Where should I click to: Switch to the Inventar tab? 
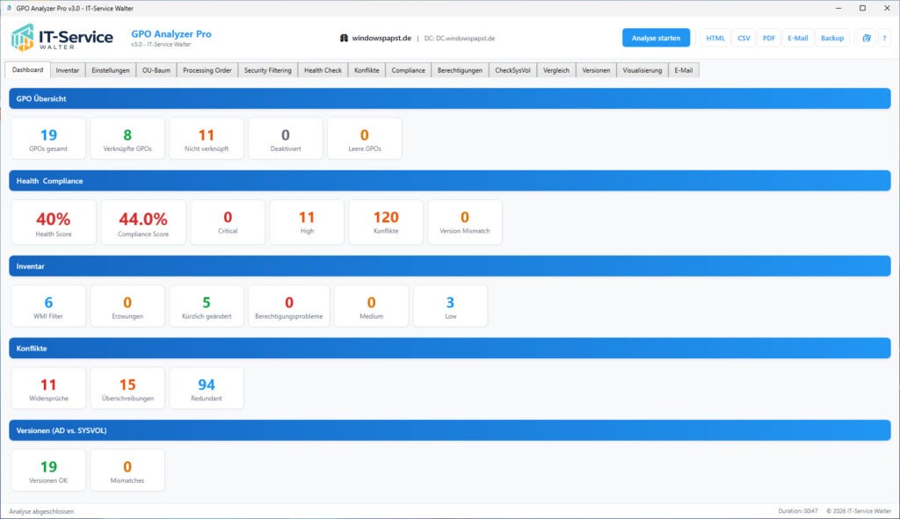(69, 69)
